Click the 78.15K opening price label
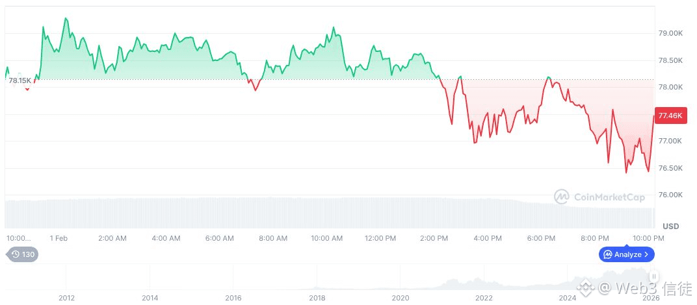This screenshot has width=697, height=305. tap(20, 80)
